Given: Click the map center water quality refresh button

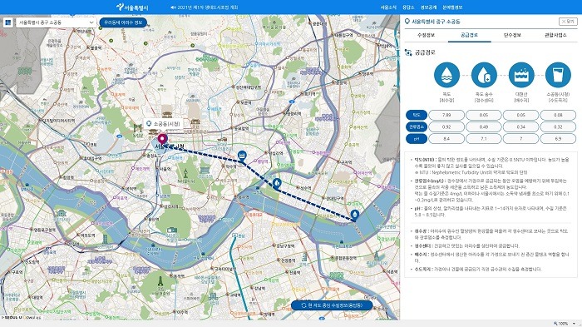Looking at the screenshot, I should point(332,305).
